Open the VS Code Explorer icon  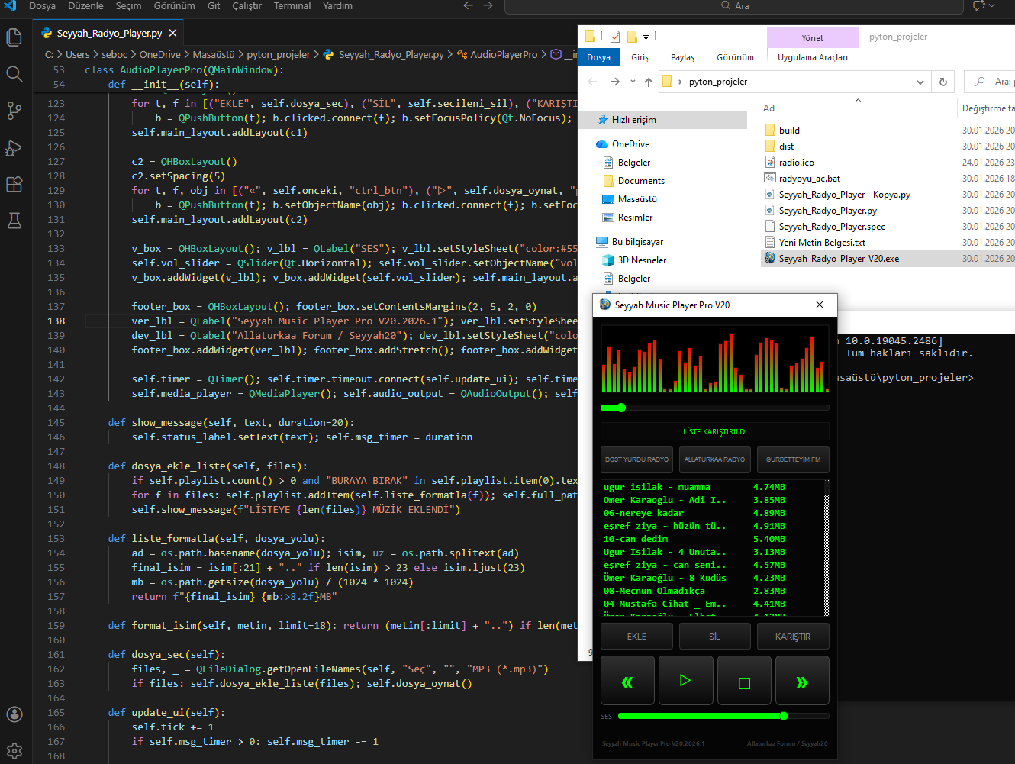(x=14, y=37)
